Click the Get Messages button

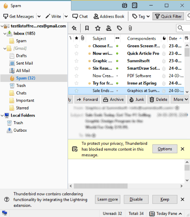click(x=19, y=16)
